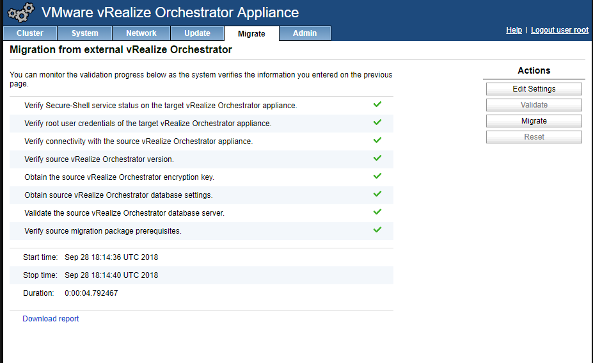Open the Cluster tab
Viewport: 593px width, 363px height.
pyautogui.click(x=30, y=33)
